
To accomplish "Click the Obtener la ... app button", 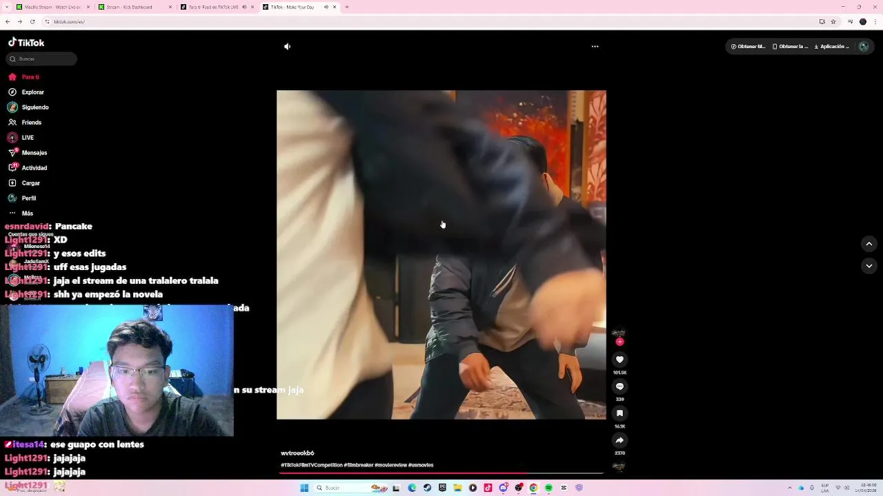I will [790, 47].
